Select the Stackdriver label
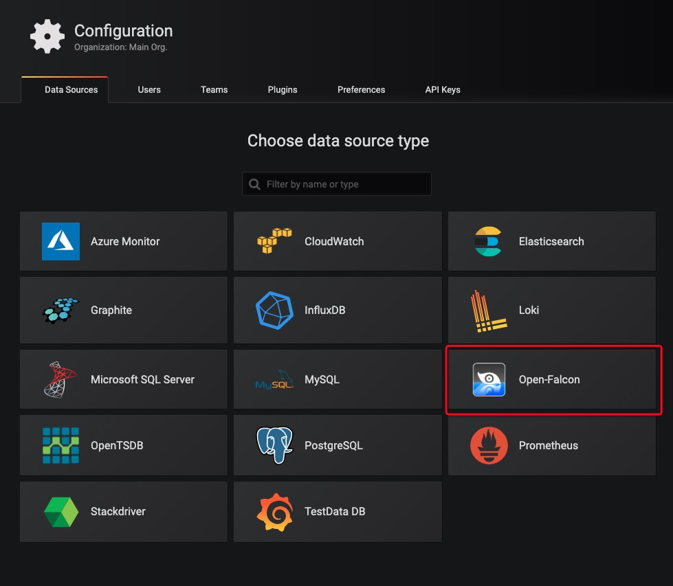 point(118,511)
